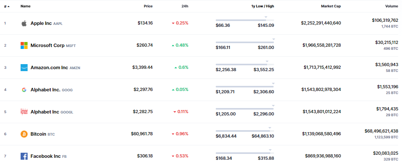Click Amazon.com Inc AMZN name link
402x164 pixels.
point(55,68)
